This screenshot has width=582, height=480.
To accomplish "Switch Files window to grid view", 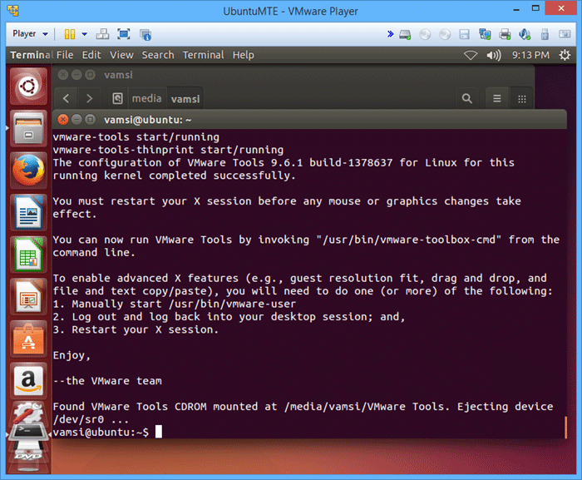I will pyautogui.click(x=522, y=99).
